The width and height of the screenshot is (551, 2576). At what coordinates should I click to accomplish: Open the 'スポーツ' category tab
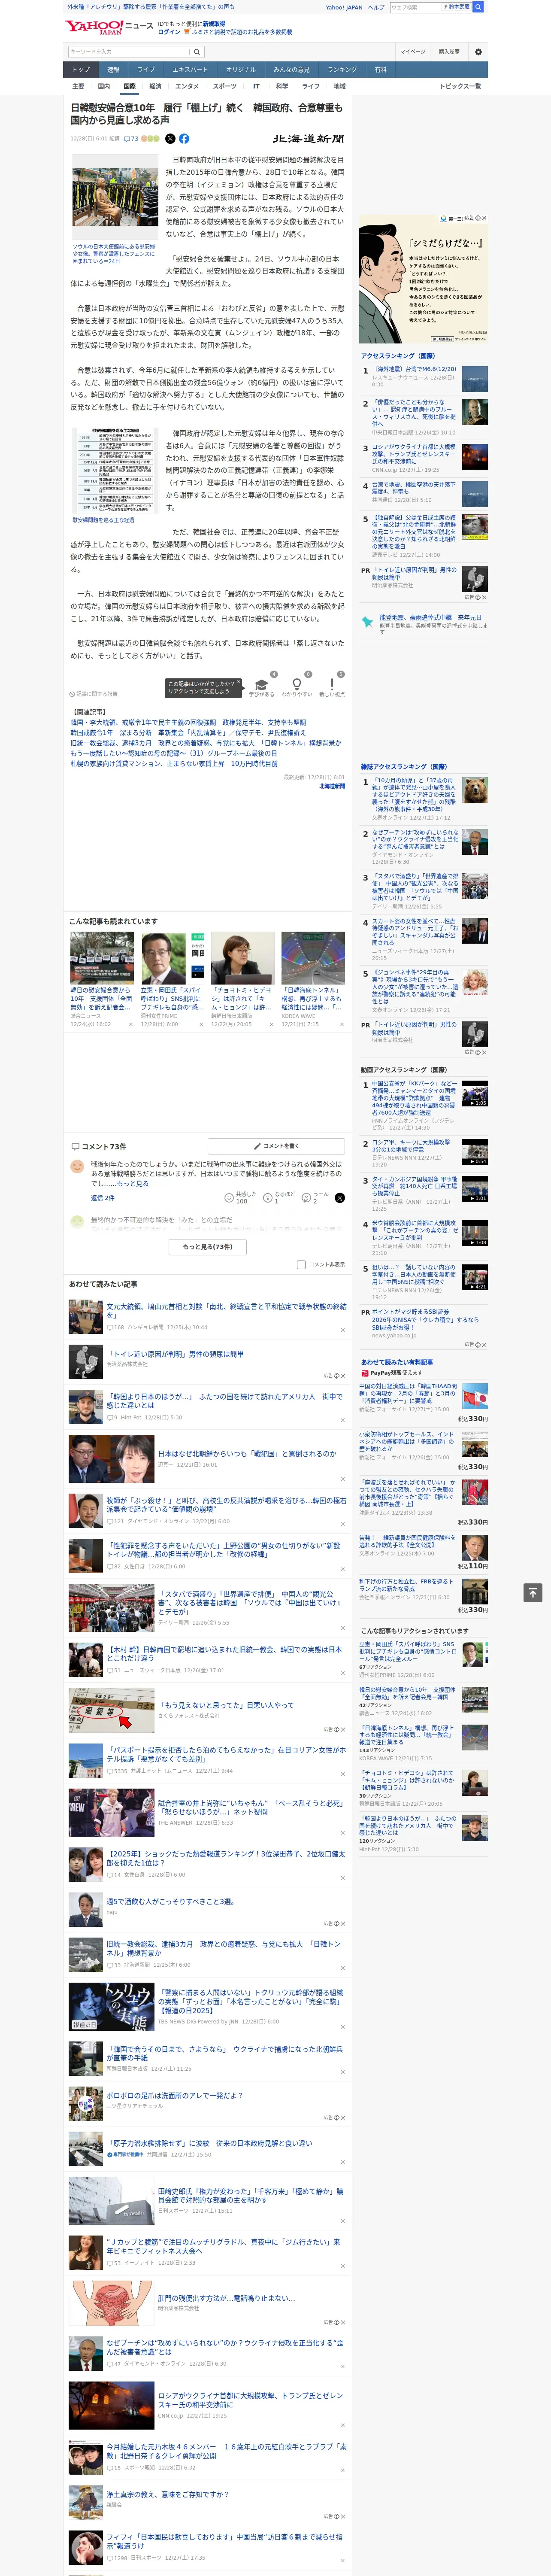click(225, 86)
